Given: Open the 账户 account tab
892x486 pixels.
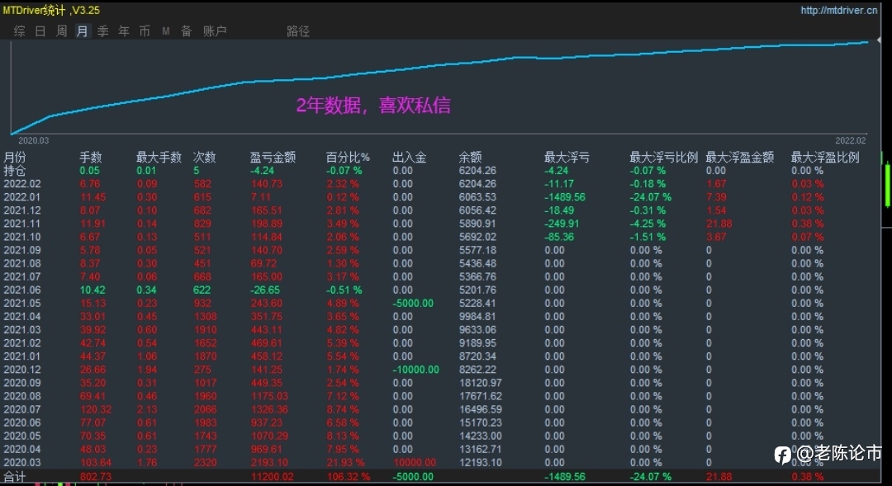Looking at the screenshot, I should pyautogui.click(x=215, y=31).
